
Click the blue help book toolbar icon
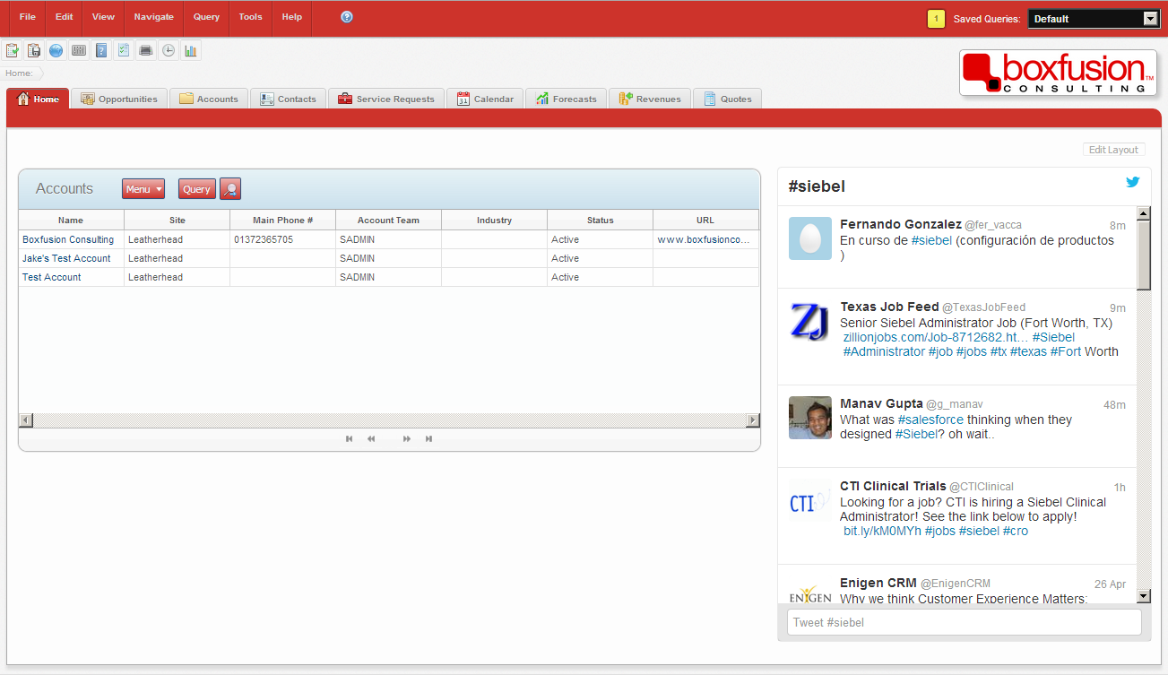[x=101, y=50]
